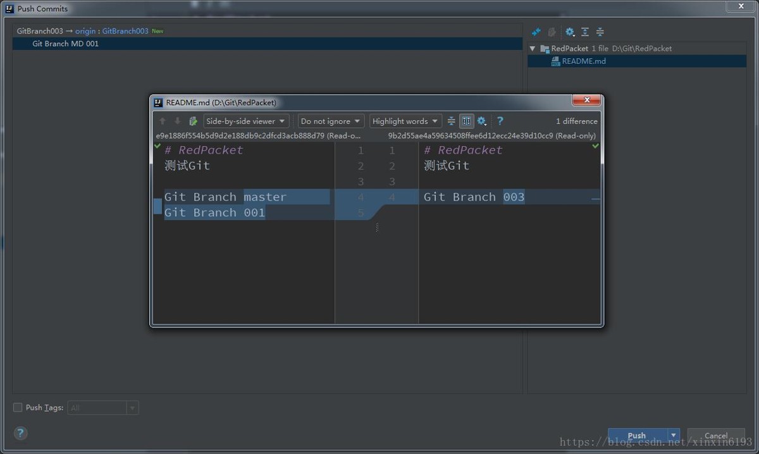759x454 pixels.
Task: Open the diff viewer settings gear
Action: 482,121
